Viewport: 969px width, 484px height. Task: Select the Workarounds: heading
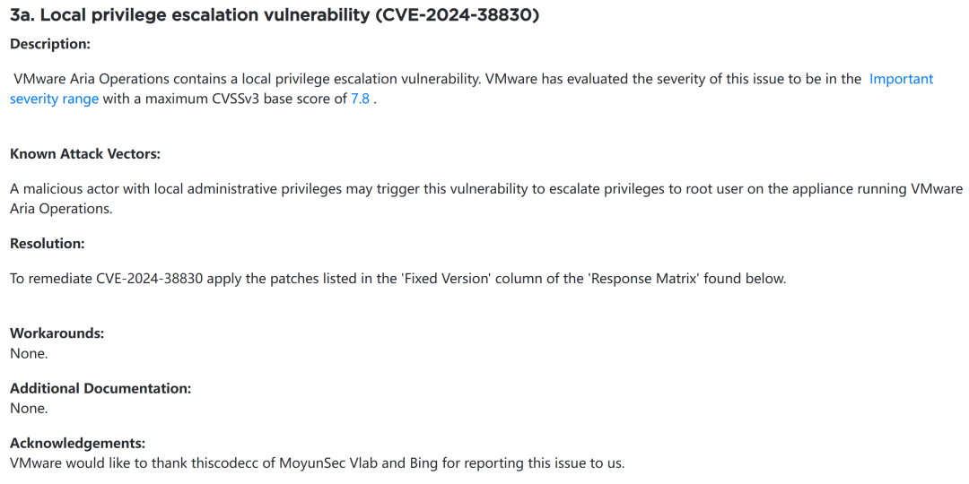pos(57,333)
